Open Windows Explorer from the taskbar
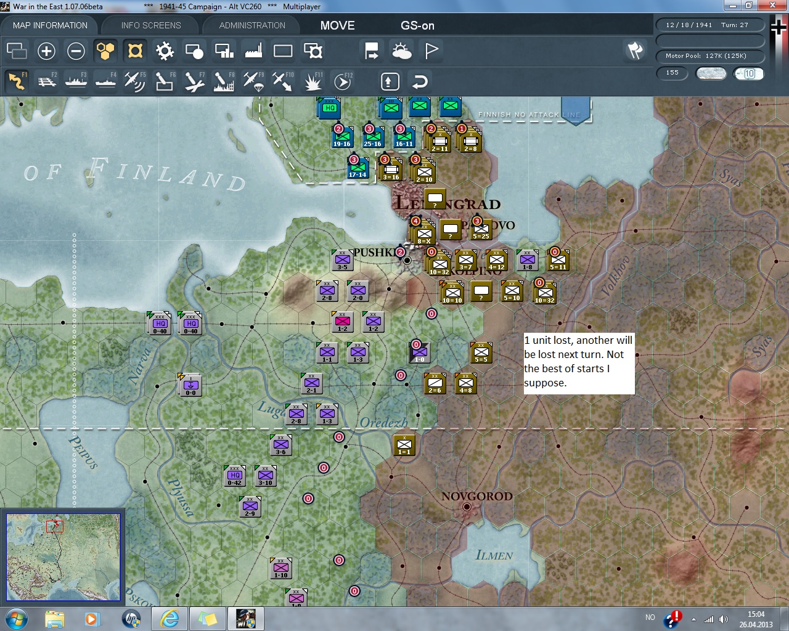The image size is (789, 631). (54, 619)
